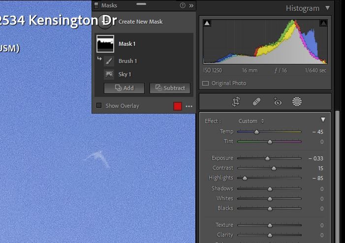Click the Blacks slider handle
Viewport: 345px width, 243px height.
tap(270, 209)
